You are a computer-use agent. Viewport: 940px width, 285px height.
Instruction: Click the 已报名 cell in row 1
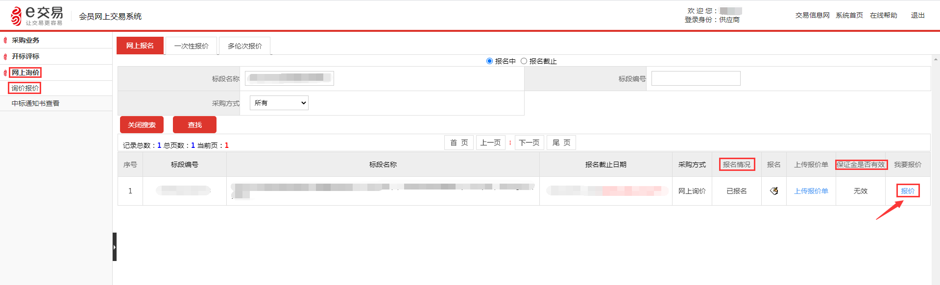[x=737, y=191]
